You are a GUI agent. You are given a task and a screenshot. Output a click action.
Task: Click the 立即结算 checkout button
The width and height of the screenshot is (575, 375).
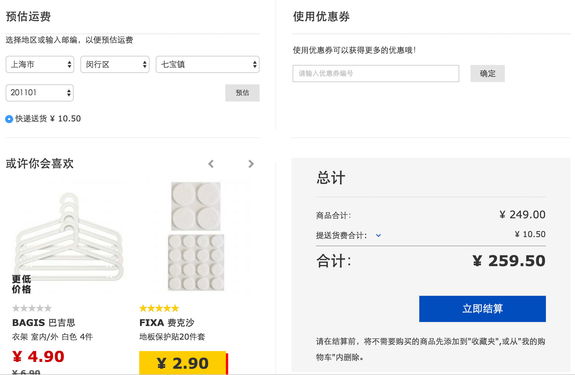(482, 309)
